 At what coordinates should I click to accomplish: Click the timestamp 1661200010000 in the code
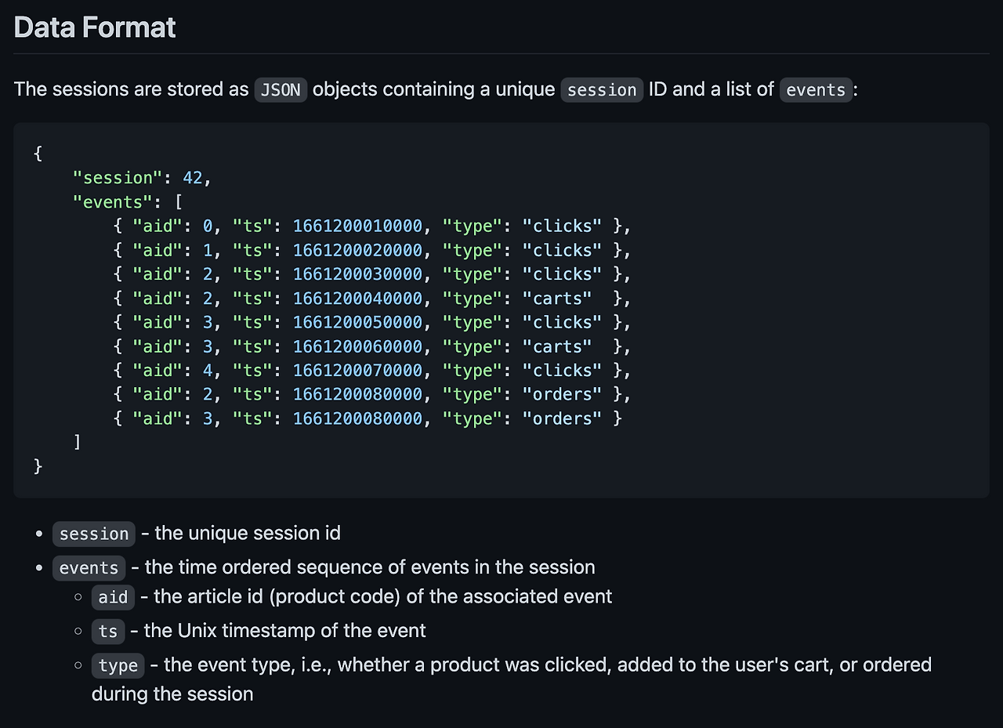357,226
